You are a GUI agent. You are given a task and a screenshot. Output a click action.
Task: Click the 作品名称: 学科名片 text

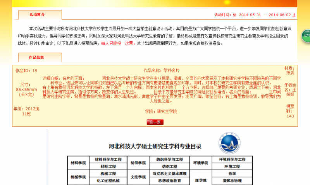pyautogui.click(x=162, y=71)
